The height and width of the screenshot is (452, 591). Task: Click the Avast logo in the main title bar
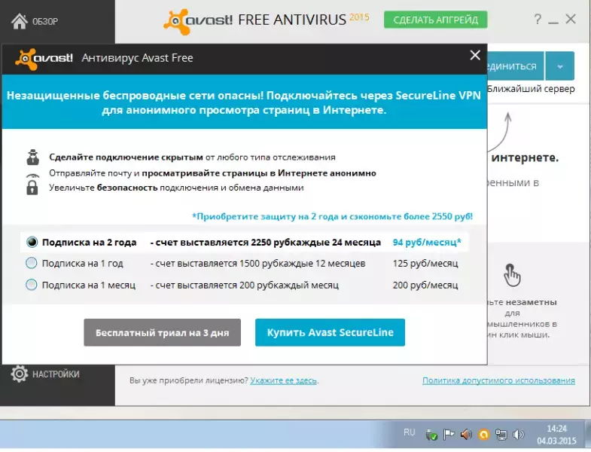point(198,22)
